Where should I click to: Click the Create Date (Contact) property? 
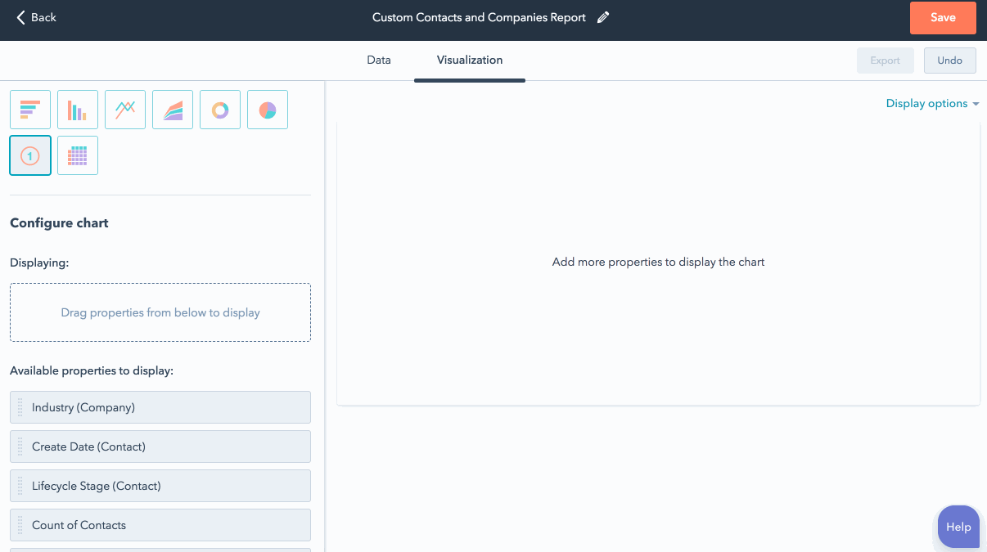tap(160, 447)
